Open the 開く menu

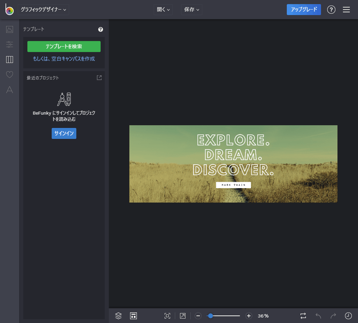(x=163, y=10)
